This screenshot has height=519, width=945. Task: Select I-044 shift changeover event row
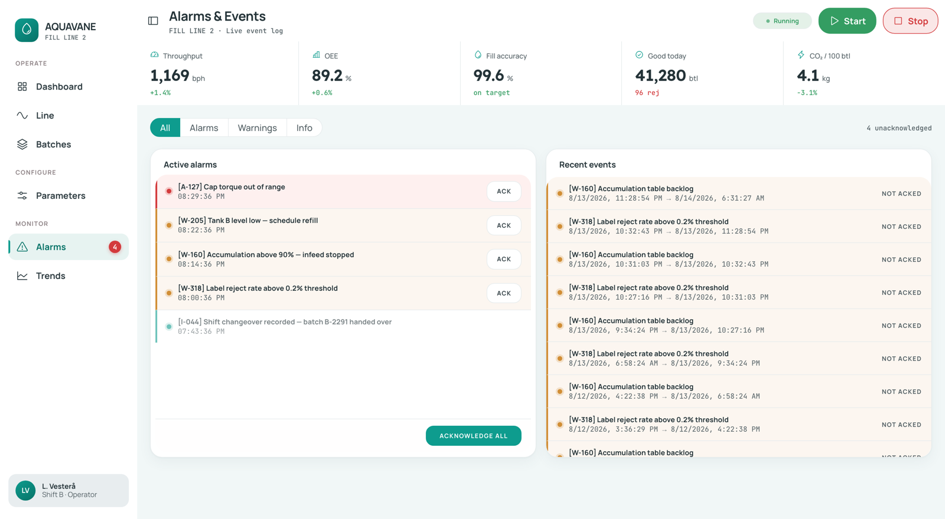point(343,327)
